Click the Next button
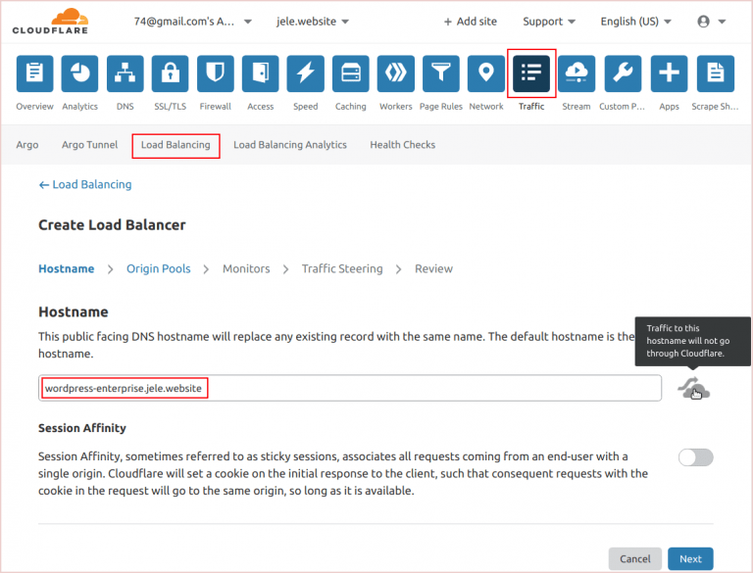 (690, 559)
